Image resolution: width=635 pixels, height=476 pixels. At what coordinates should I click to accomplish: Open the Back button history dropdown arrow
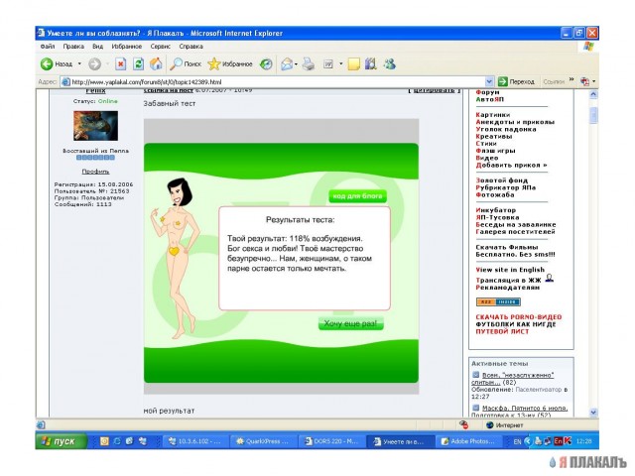pos(78,63)
